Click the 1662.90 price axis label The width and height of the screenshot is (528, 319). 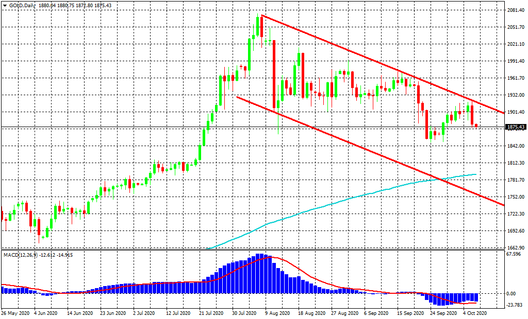516,247
